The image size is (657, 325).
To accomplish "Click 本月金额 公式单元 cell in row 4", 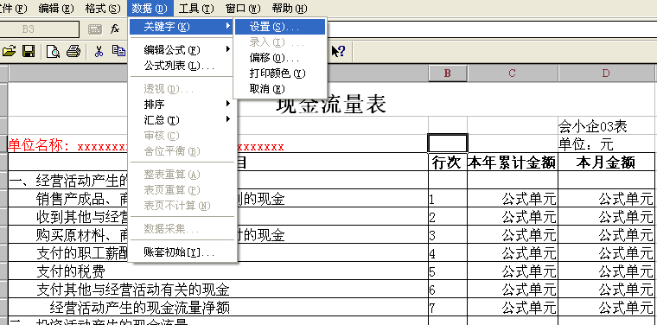I will tap(606, 252).
